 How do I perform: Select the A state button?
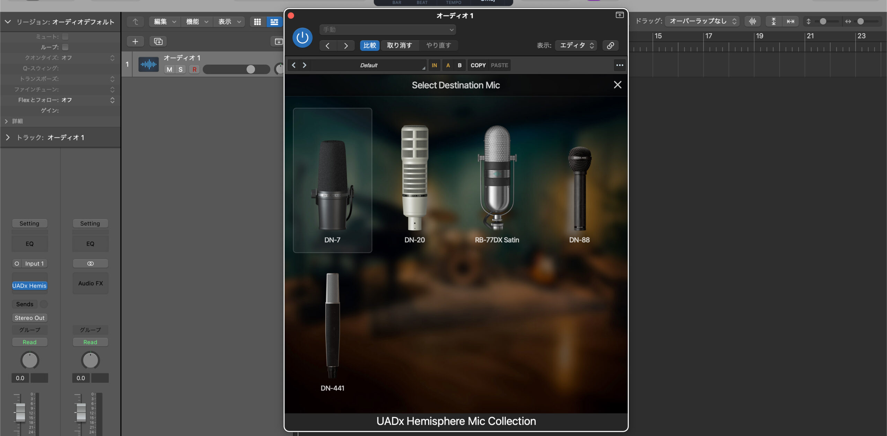(448, 65)
